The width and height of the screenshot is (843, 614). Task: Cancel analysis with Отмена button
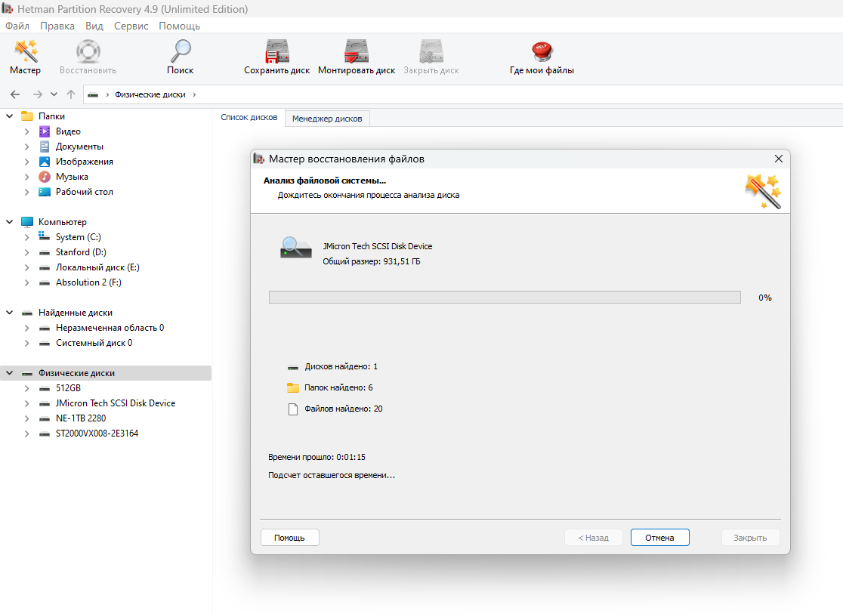coord(659,538)
